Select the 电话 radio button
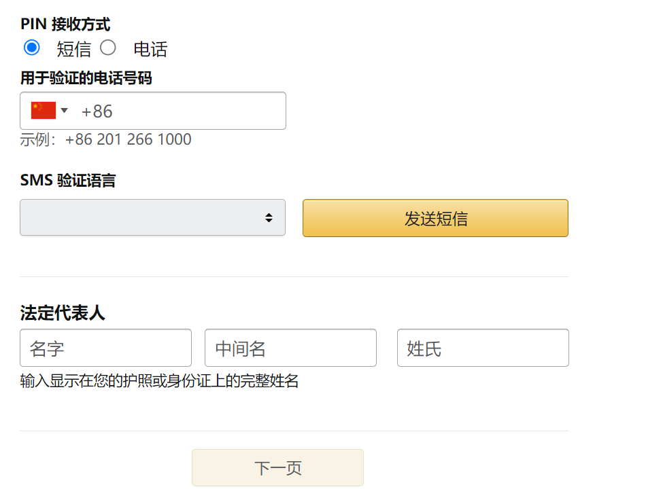The width and height of the screenshot is (663, 504). (x=108, y=48)
